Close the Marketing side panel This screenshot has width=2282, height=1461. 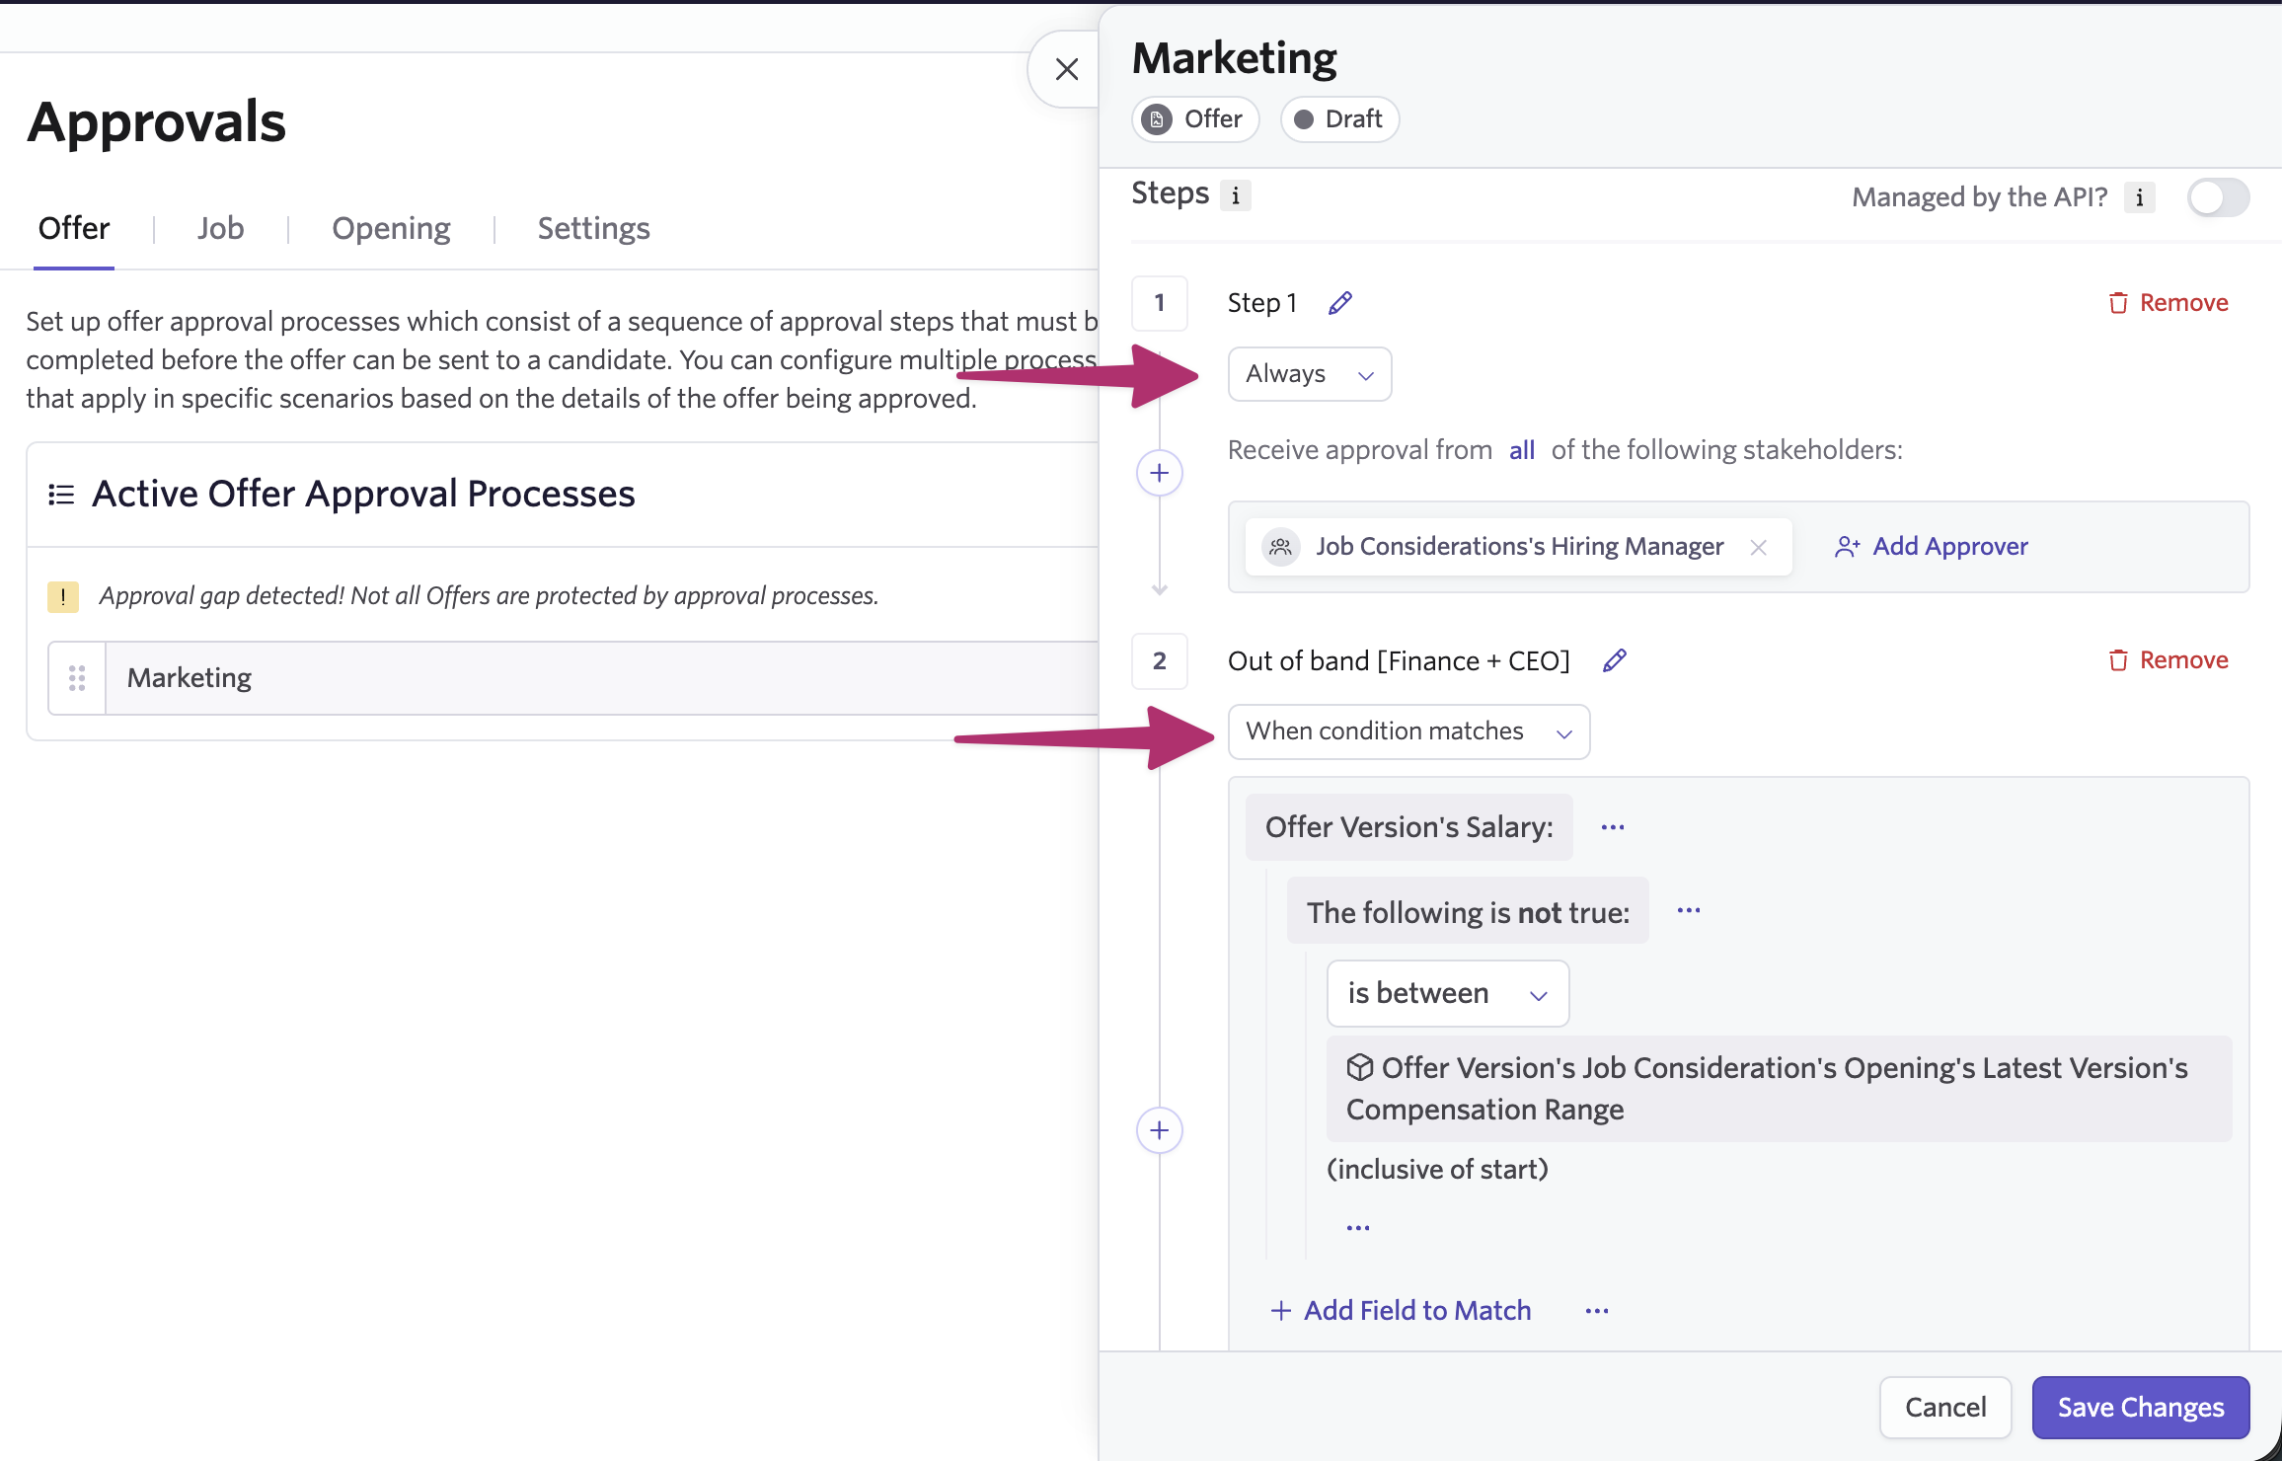click(1066, 69)
